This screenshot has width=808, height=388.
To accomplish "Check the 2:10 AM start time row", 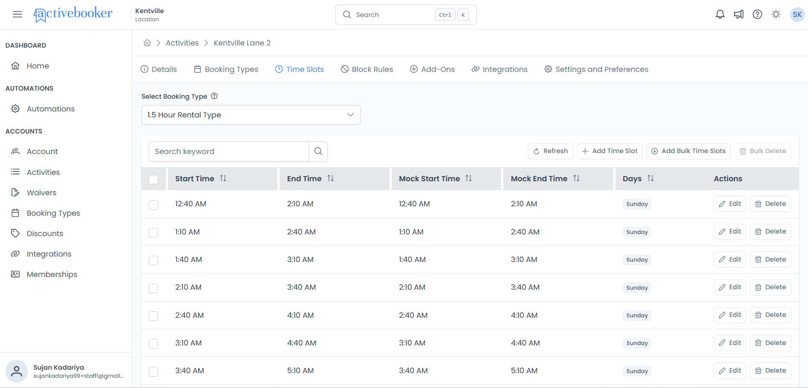I will (153, 288).
